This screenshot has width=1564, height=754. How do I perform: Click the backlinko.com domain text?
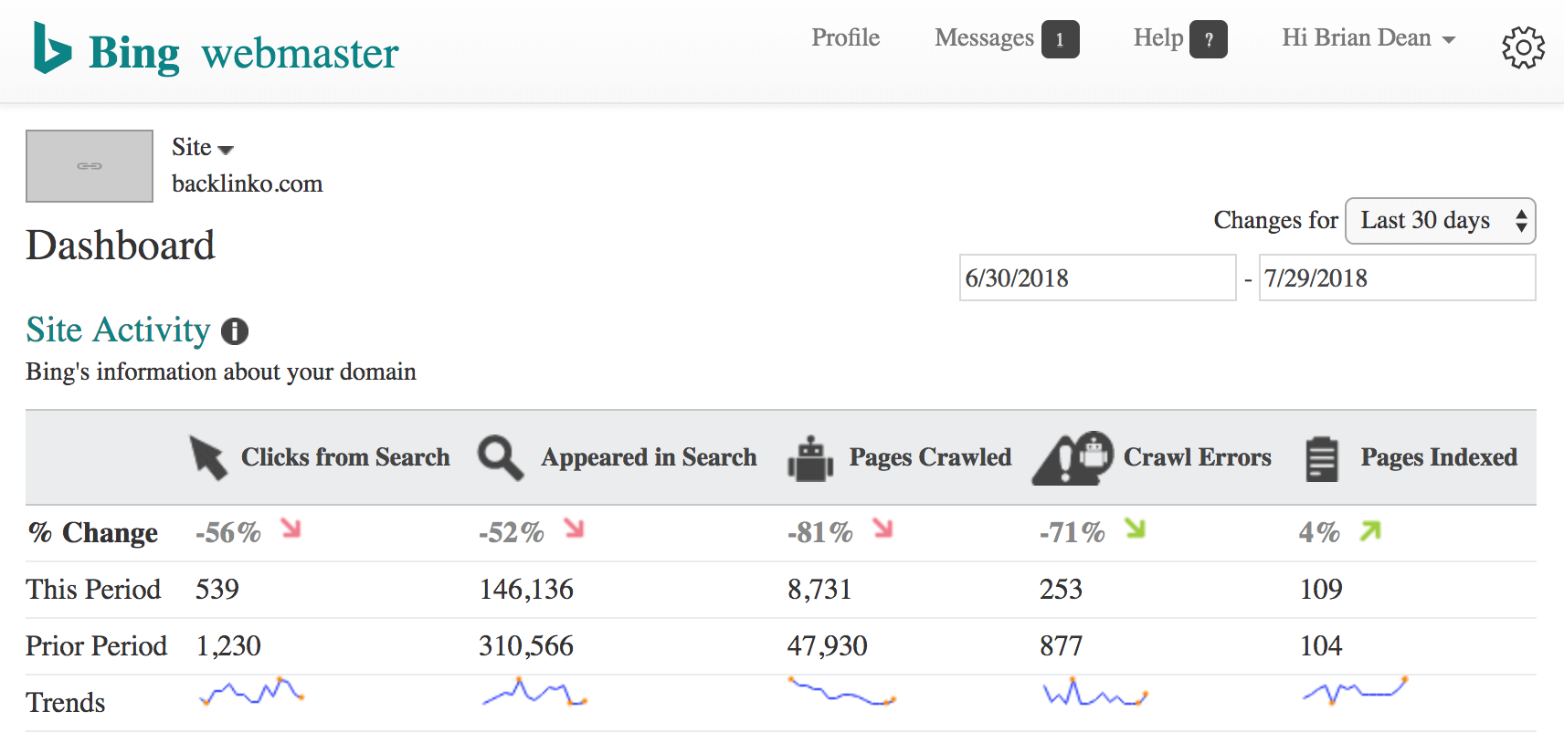pos(248,184)
